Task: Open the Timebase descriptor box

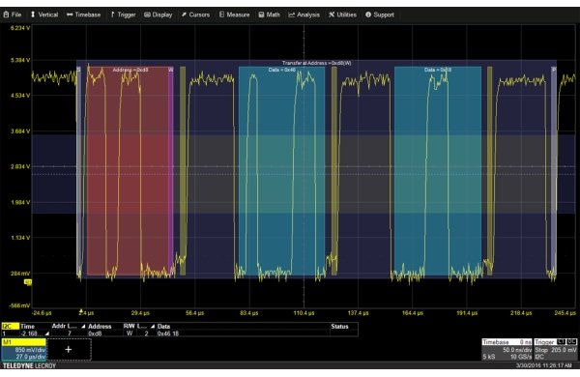Action: tap(507, 350)
